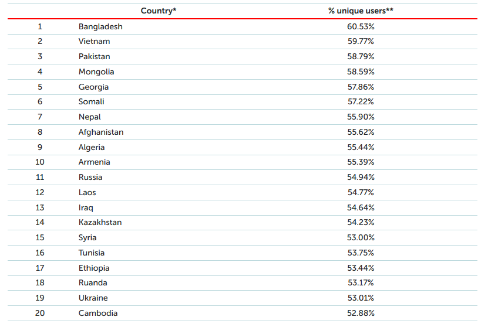Screen dimensions: 488x327
Task: Select Pakistan in the country column
Action: coord(94,57)
